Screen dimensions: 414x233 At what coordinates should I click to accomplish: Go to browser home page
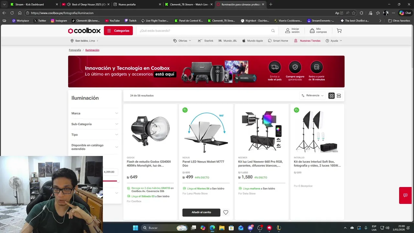point(20,13)
